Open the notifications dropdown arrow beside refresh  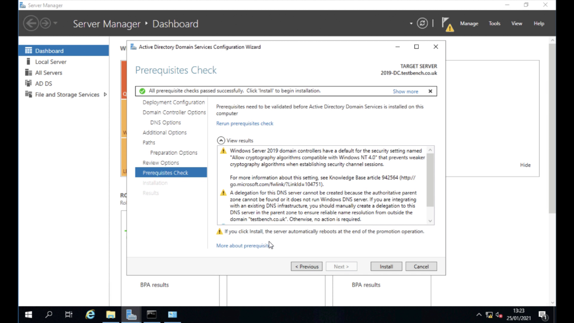pyautogui.click(x=411, y=24)
